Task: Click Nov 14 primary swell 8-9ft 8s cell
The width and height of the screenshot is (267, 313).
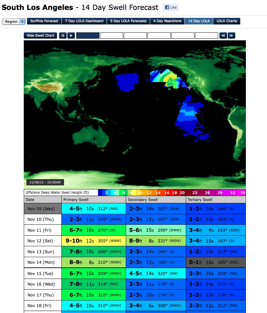Action: (94, 262)
